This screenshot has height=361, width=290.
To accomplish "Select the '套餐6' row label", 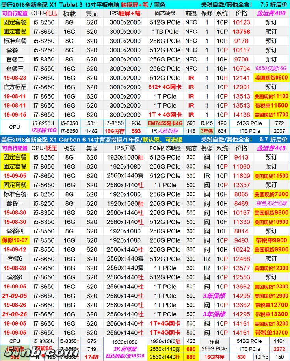I will (15, 259).
